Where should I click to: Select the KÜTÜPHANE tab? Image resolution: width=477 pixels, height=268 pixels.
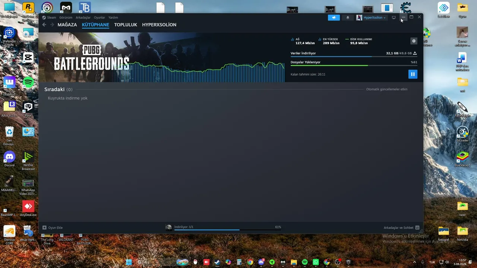(x=95, y=25)
